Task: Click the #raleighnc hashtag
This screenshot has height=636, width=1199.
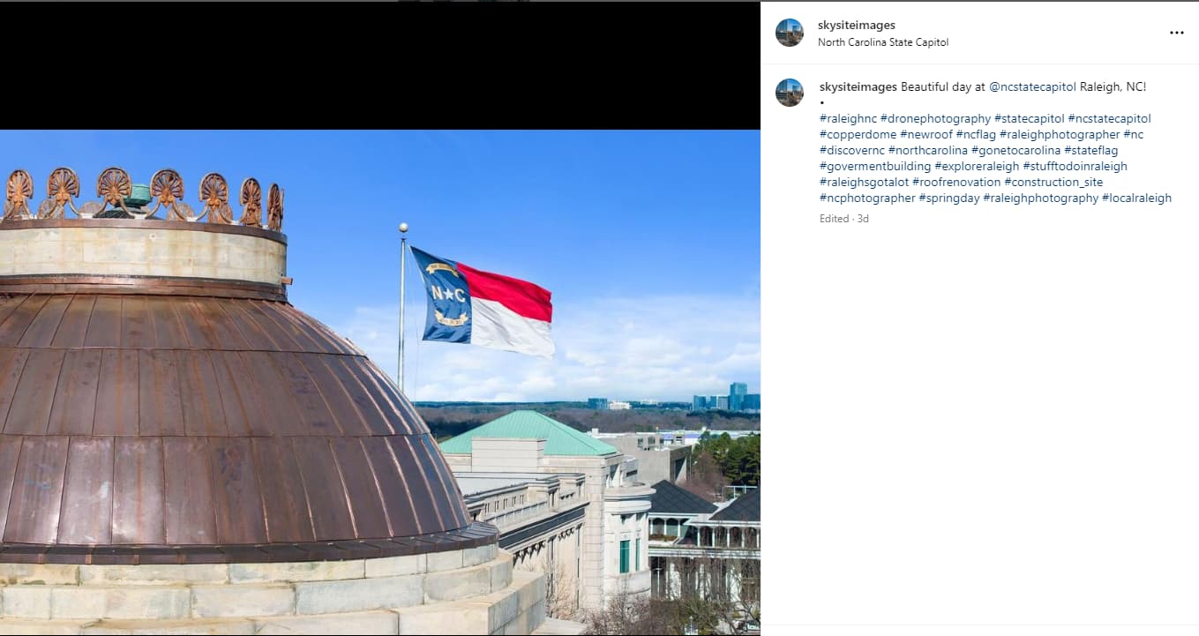Action: point(848,118)
